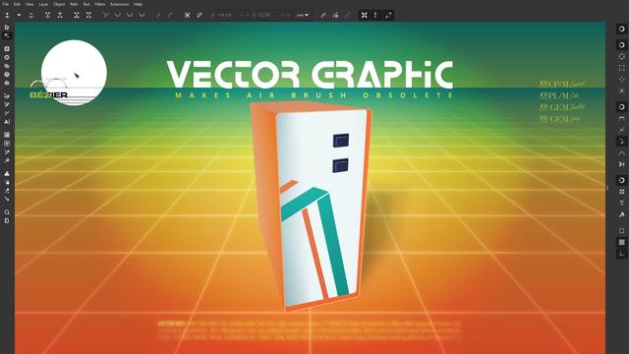629x354 pixels.
Task: Select the Bezier pen tool
Action: tap(7, 95)
